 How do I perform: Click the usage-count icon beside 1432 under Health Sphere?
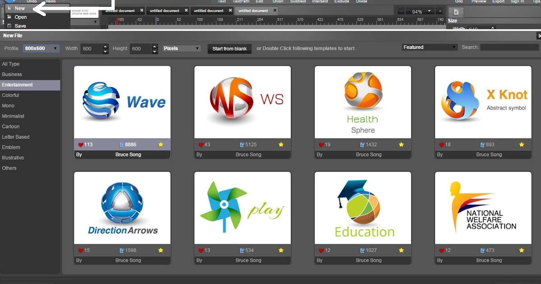click(362, 145)
